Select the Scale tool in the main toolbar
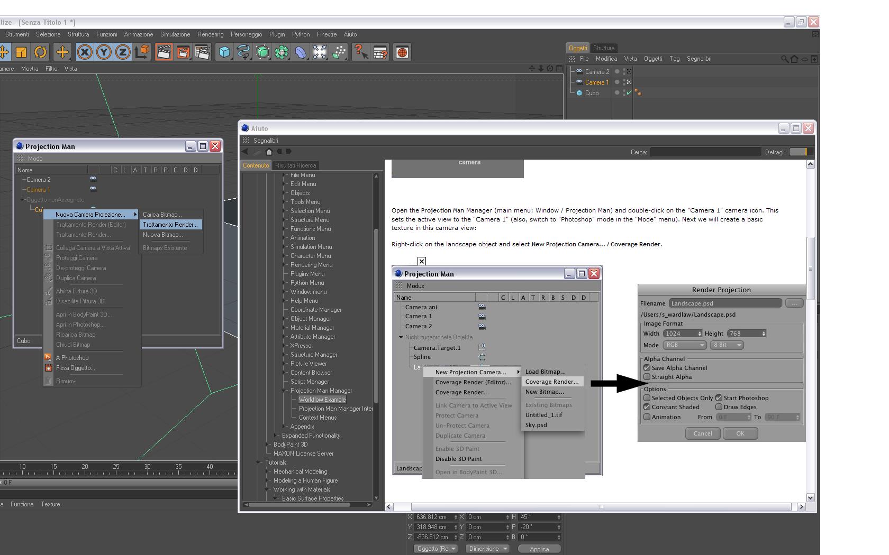 coord(21,52)
